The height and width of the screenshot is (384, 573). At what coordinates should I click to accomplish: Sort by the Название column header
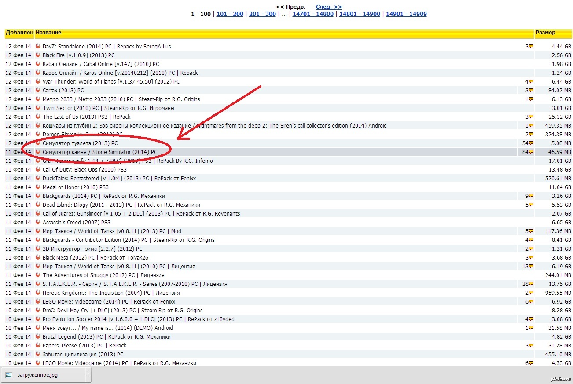pos(48,33)
